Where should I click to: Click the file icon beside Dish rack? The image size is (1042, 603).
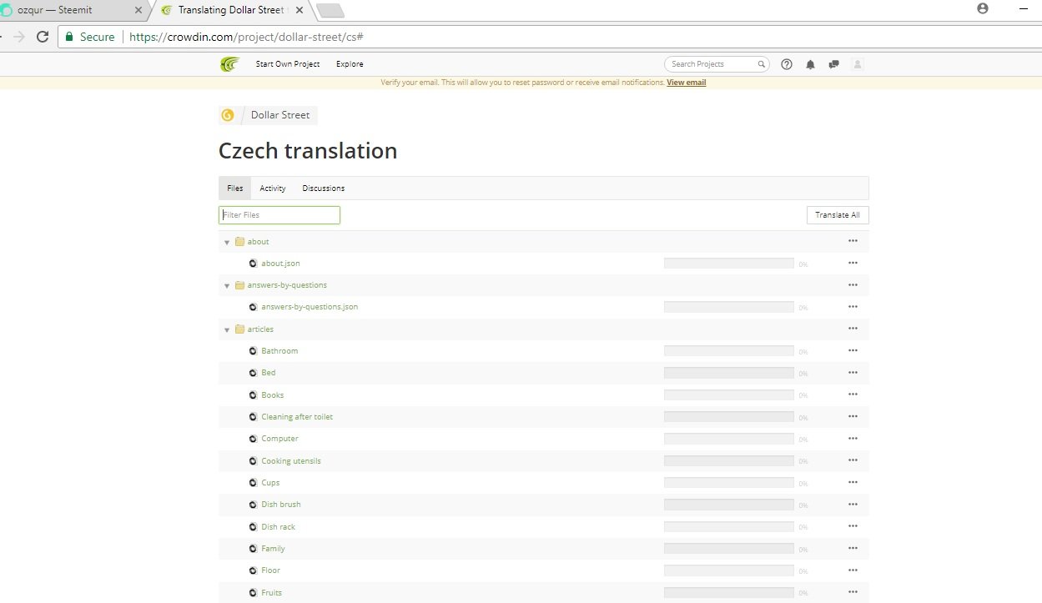pos(253,526)
